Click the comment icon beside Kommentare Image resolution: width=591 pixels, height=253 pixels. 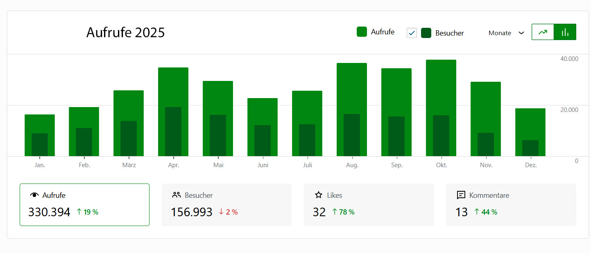pos(461,195)
